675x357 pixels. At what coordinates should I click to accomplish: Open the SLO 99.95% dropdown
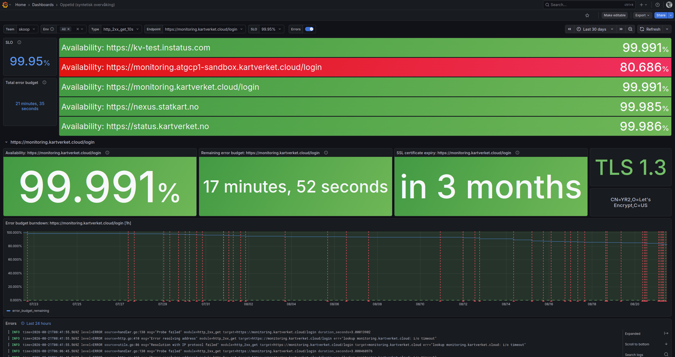[271, 29]
